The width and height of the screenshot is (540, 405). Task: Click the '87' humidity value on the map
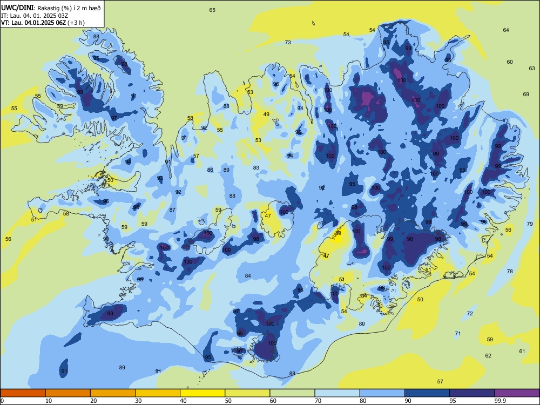point(172,210)
